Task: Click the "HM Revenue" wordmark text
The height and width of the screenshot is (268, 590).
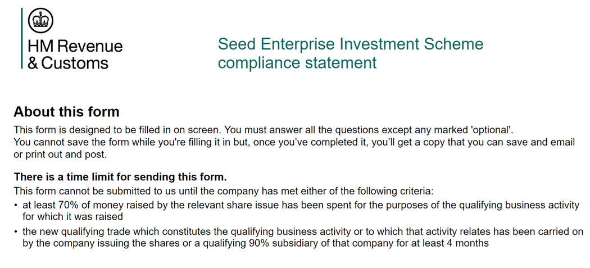Action: (75, 46)
